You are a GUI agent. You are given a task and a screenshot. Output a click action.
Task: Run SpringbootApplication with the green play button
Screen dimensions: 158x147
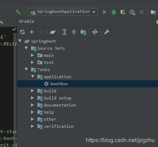pos(105,12)
